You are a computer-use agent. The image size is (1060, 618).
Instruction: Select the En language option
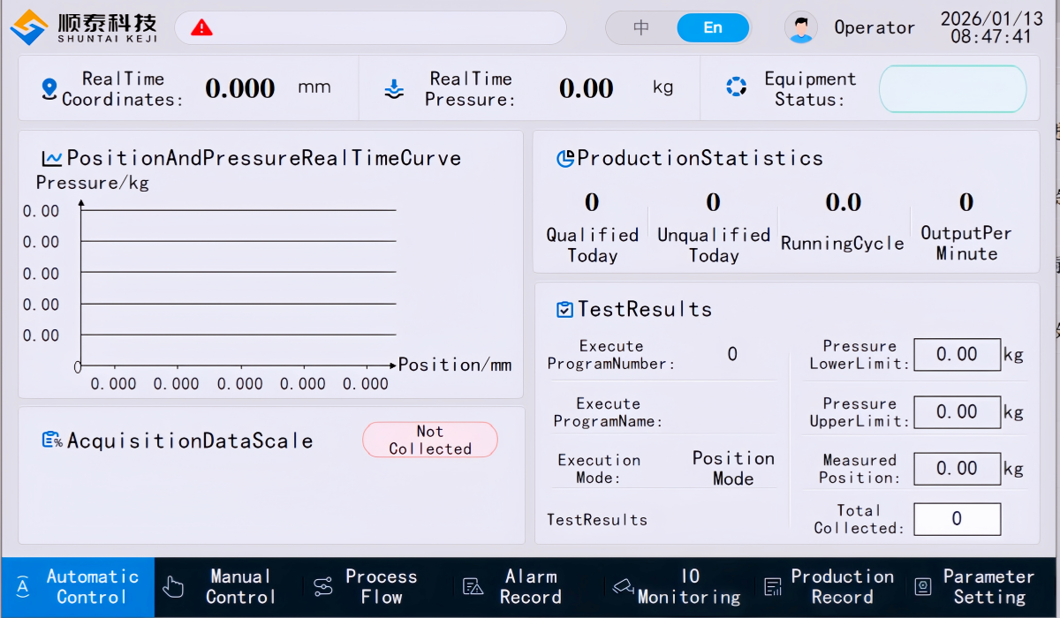(713, 28)
